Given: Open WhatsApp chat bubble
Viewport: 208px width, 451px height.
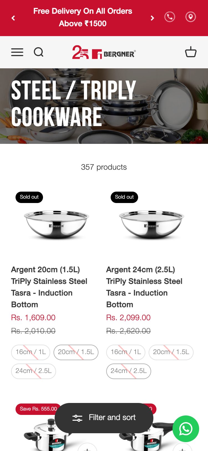Looking at the screenshot, I should 186,429.
